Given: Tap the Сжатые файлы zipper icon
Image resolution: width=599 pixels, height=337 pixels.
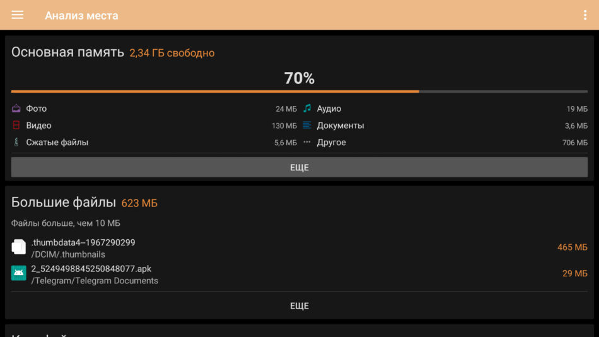Looking at the screenshot, I should coord(16,142).
